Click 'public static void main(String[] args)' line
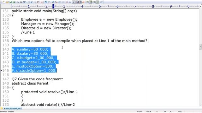Screen dimensions: 202x113 pyautogui.click(x=44, y=11)
